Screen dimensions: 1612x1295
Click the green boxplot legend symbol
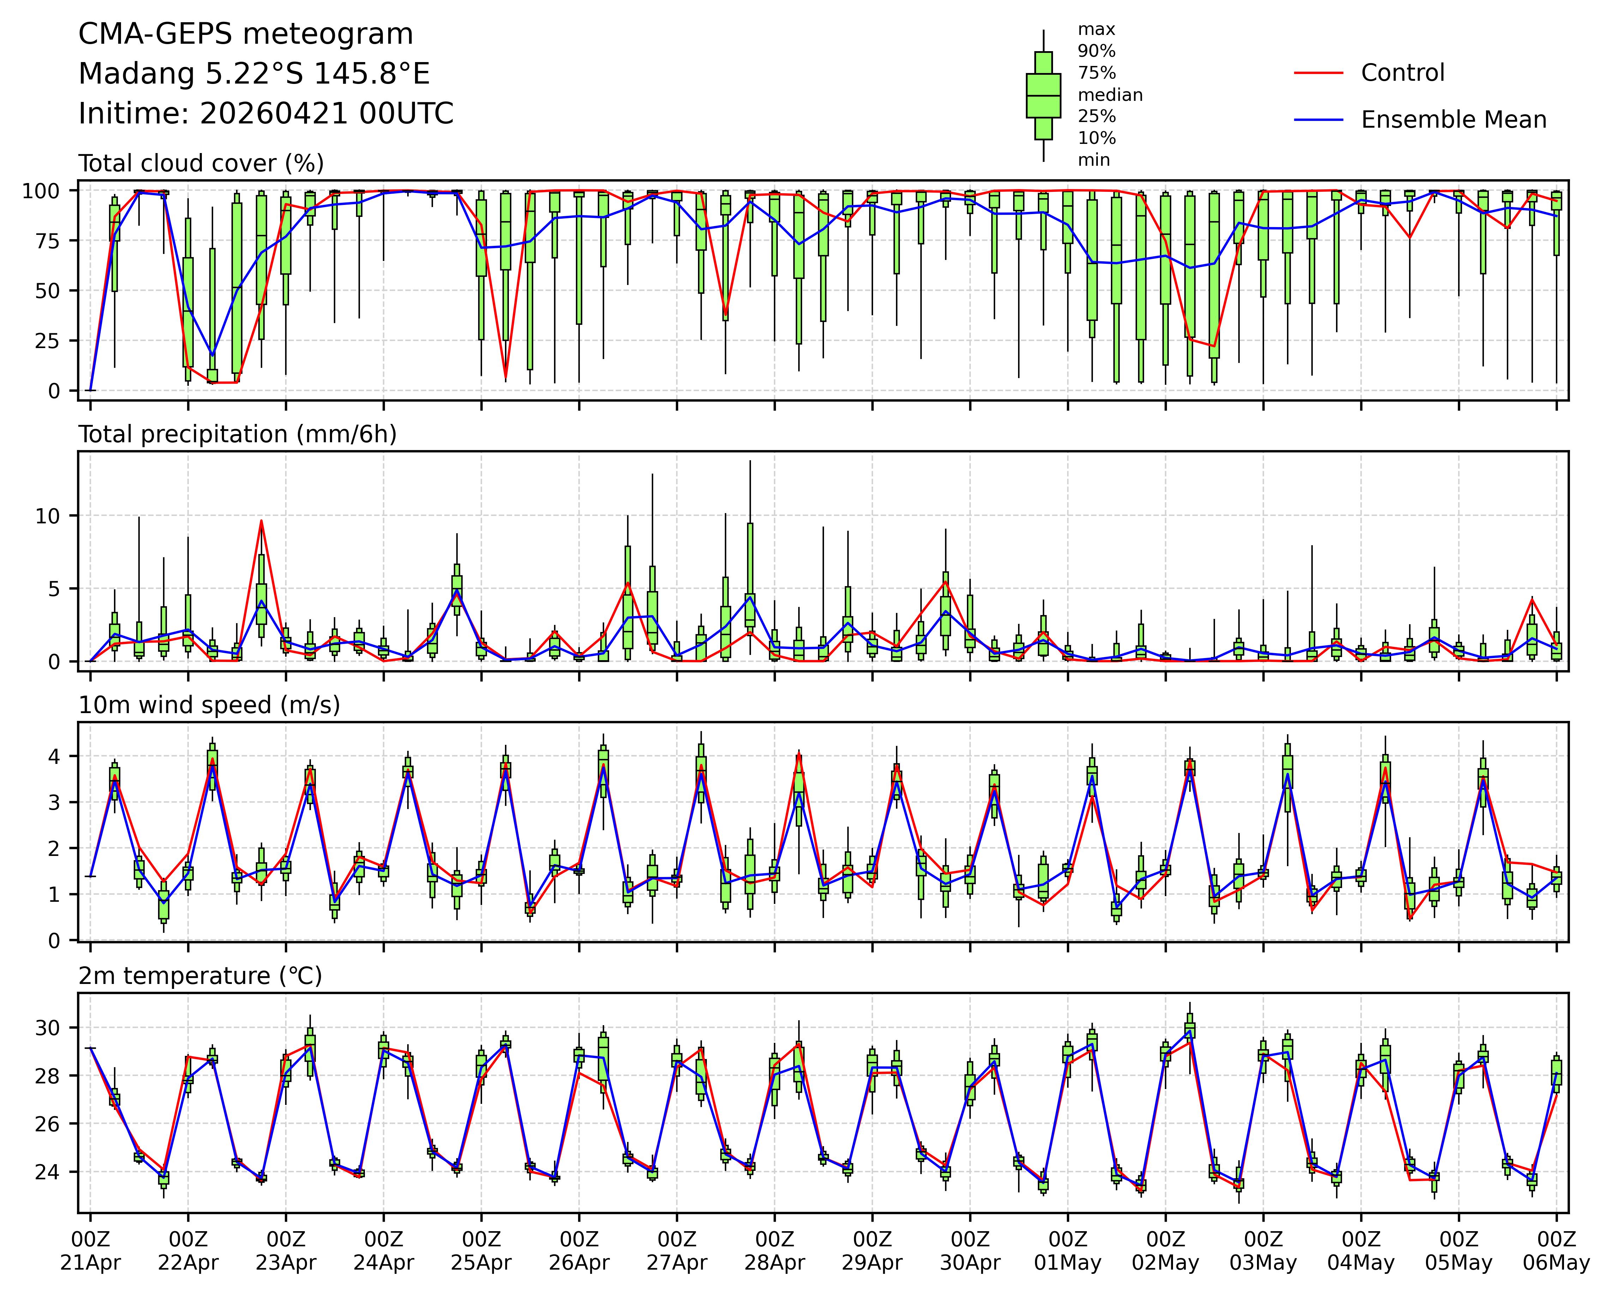pos(1043,96)
